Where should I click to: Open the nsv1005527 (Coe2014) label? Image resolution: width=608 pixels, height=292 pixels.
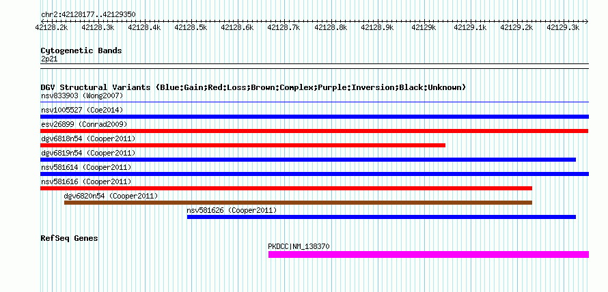82,110
